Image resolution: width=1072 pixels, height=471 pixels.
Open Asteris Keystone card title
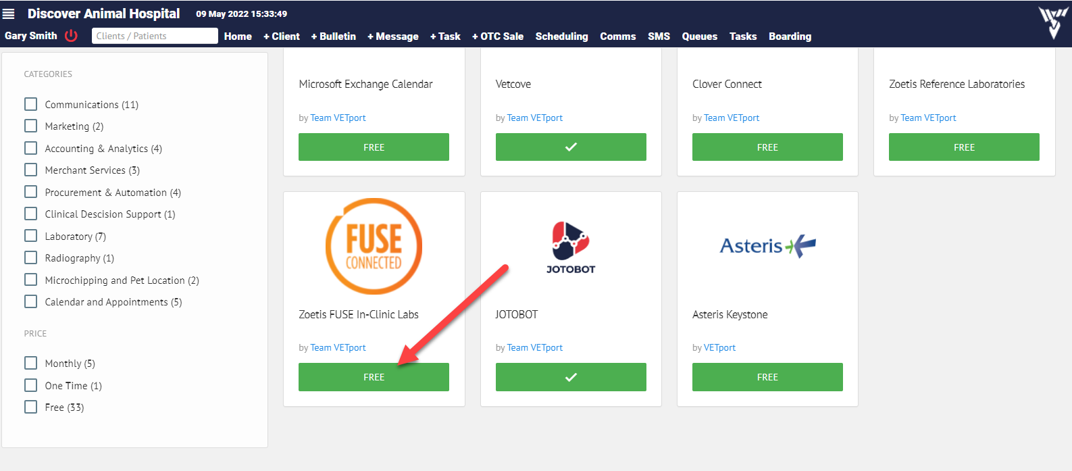[x=730, y=314]
